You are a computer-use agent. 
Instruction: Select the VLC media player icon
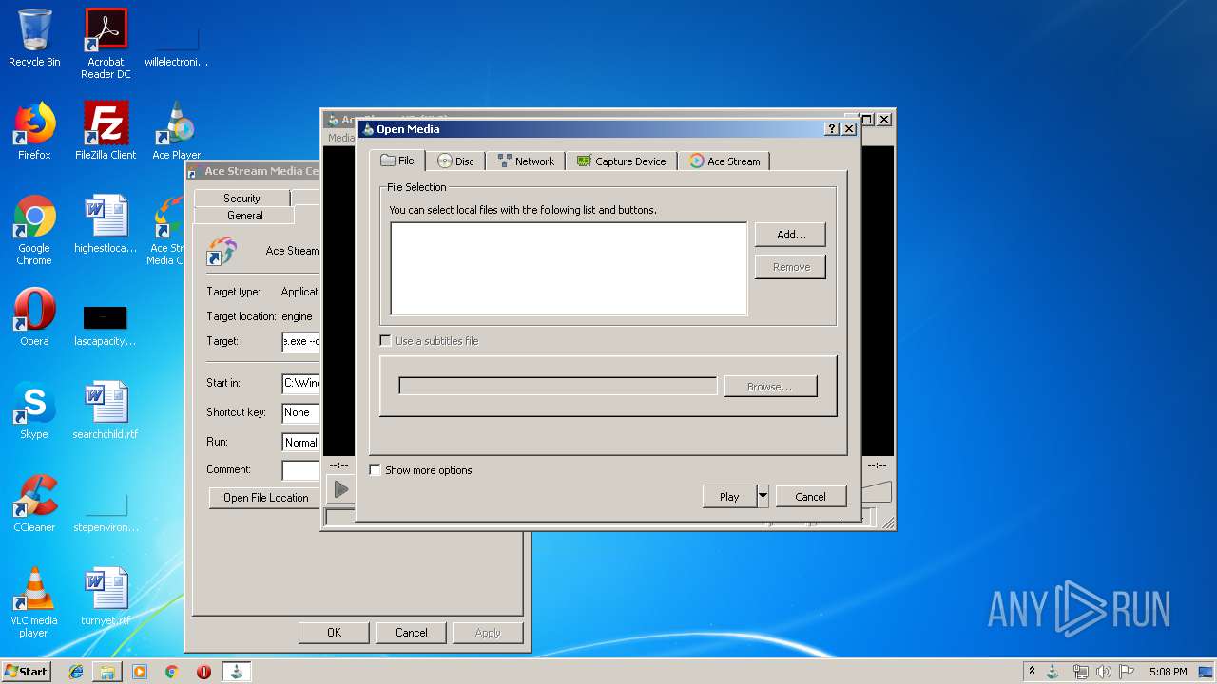click(x=34, y=602)
